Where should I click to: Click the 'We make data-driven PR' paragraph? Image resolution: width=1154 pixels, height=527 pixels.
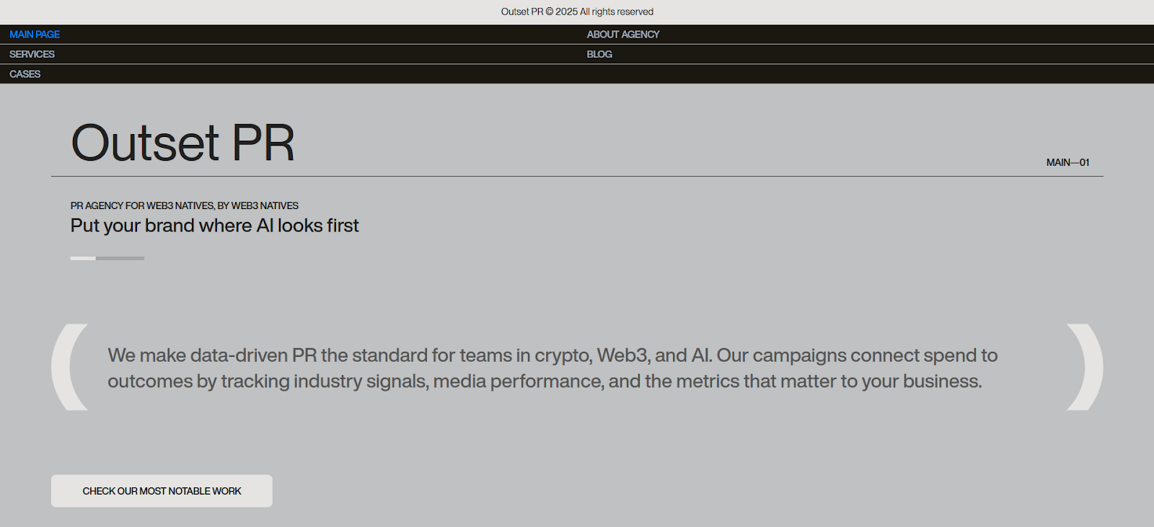coord(552,368)
